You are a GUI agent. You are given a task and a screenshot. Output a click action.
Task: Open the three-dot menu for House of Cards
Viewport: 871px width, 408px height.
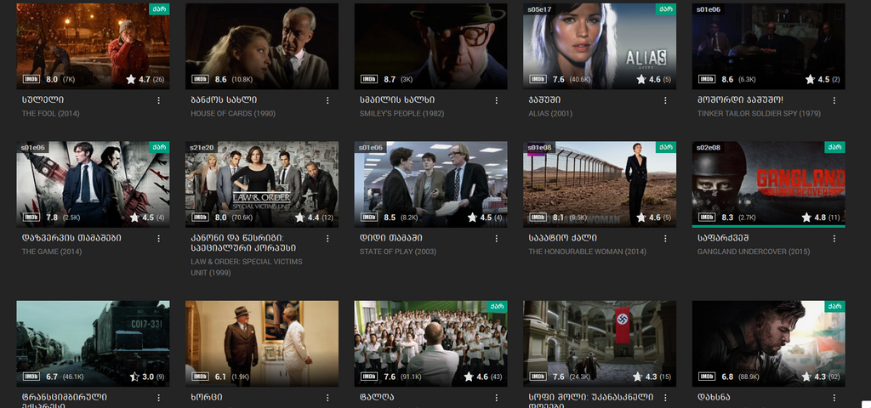[x=327, y=100]
